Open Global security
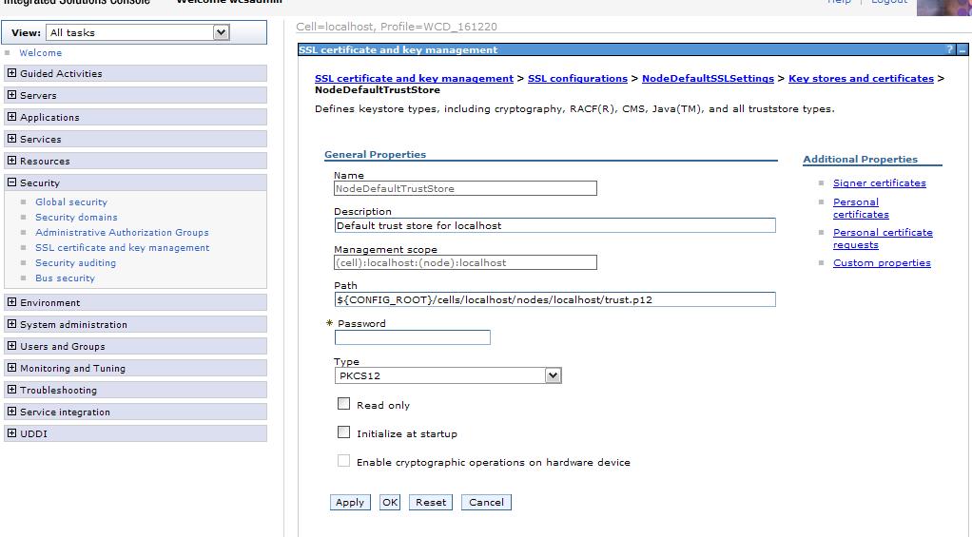 (71, 201)
